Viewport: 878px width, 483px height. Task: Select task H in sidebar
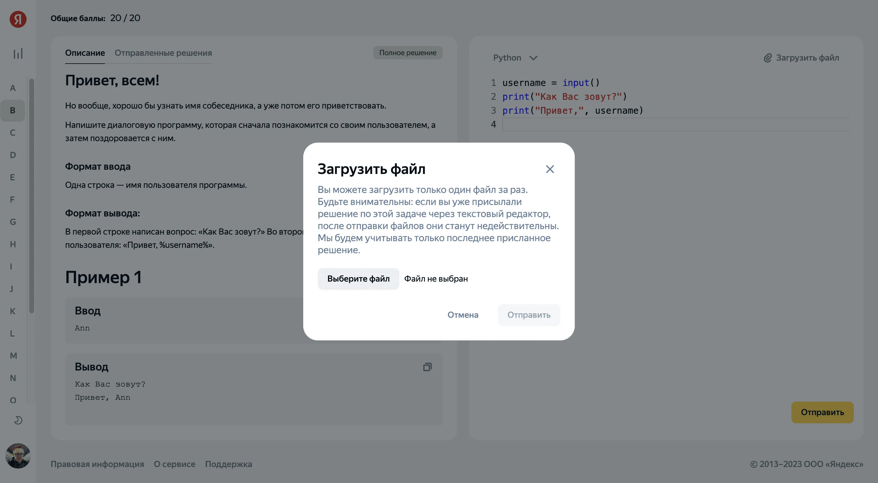click(13, 244)
